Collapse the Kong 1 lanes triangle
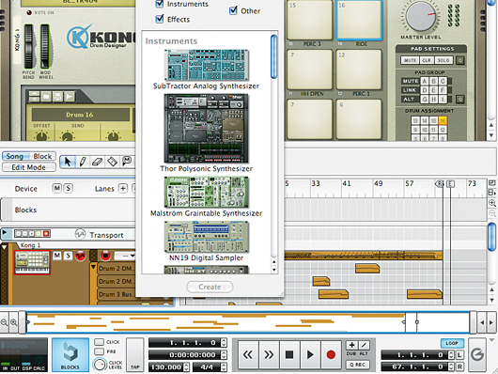The image size is (498, 374). (93, 267)
